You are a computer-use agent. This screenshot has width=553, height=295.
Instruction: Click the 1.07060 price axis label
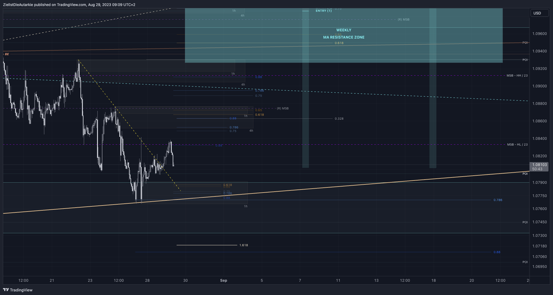(x=539, y=257)
